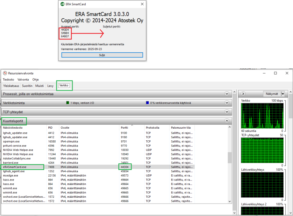Click the Resurssienvalvonta window icon
The width and height of the screenshot is (293, 216).
coord(5,73)
